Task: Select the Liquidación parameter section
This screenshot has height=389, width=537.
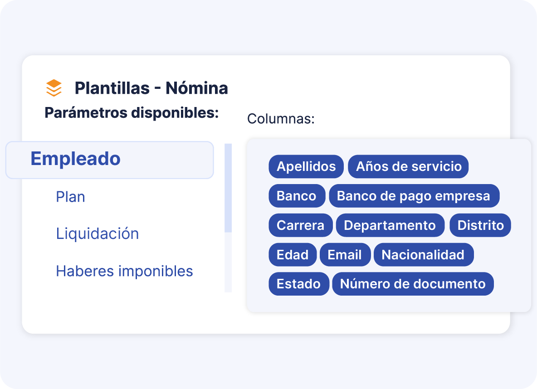Action: 98,233
